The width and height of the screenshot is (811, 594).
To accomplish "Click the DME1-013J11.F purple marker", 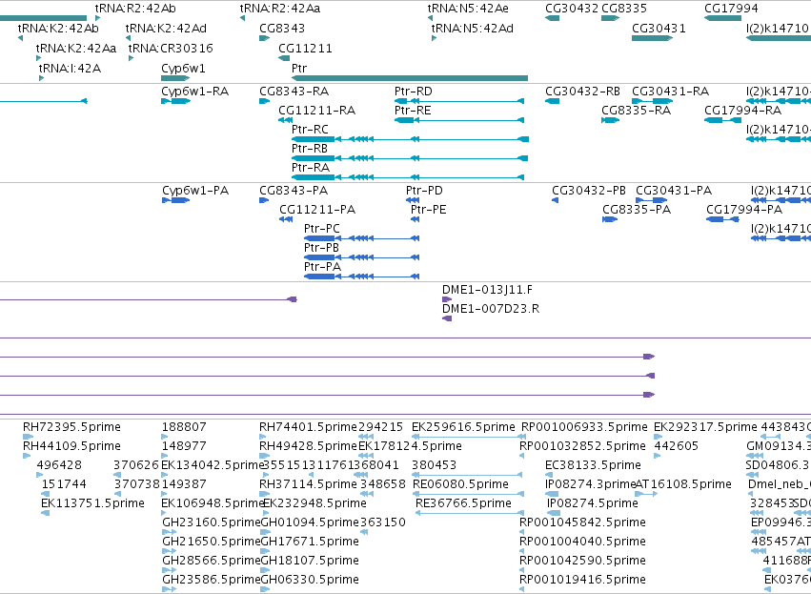I will click(x=447, y=299).
